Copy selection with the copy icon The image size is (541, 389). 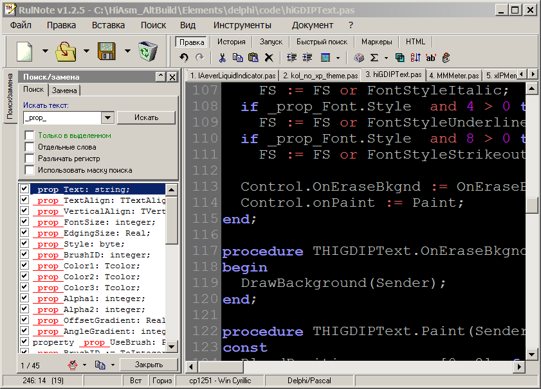238,58
